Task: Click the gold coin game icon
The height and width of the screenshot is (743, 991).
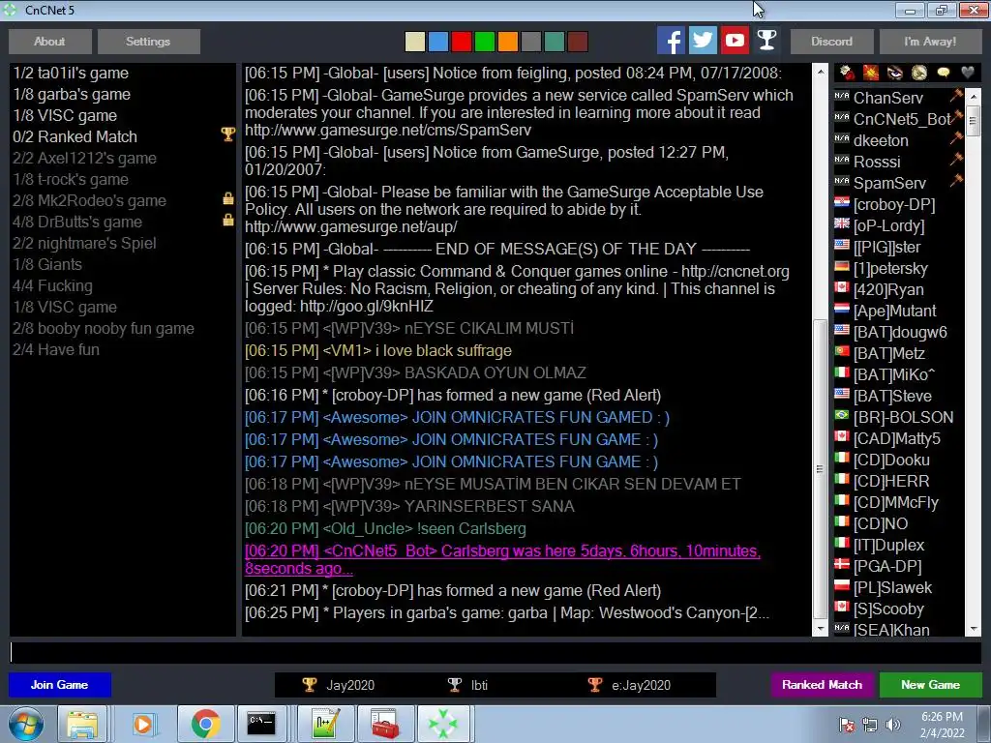Action: coord(919,74)
